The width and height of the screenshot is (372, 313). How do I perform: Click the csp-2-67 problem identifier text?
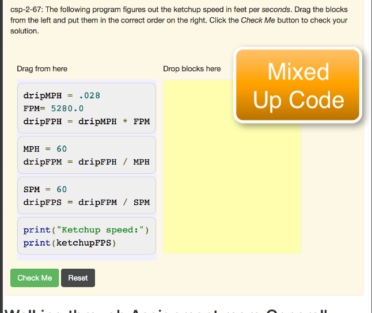(x=26, y=10)
